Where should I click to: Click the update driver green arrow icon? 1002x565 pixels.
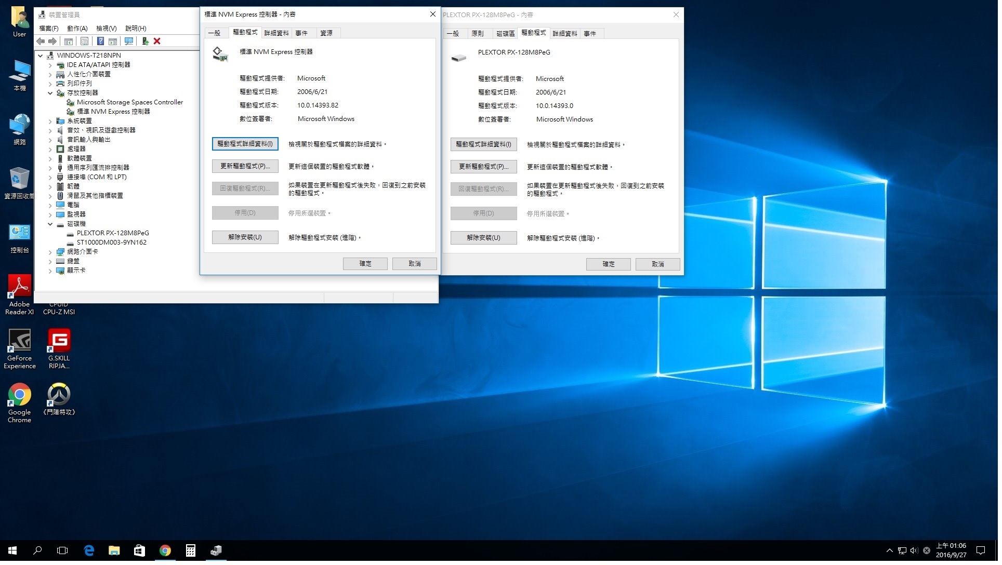point(145,42)
